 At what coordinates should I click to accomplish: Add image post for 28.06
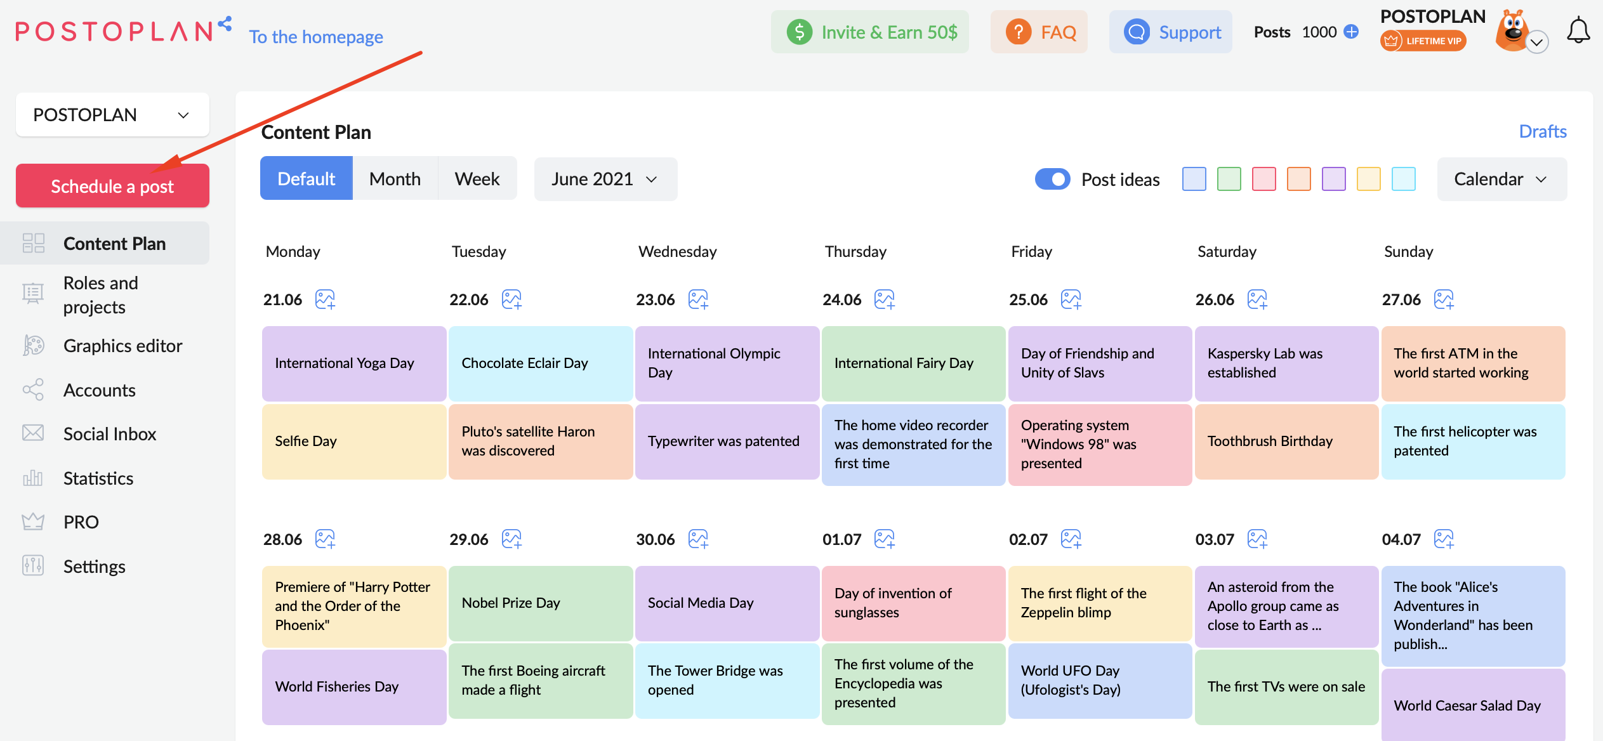325,539
